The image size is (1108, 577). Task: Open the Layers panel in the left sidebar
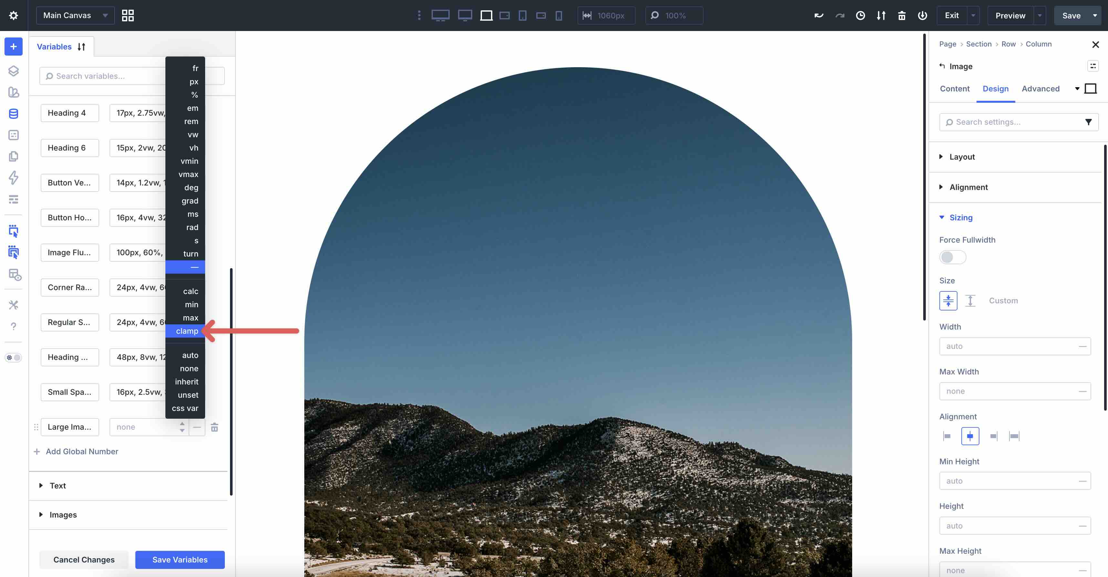(13, 71)
